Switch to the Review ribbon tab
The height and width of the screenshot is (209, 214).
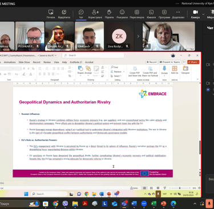click(x=47, y=62)
